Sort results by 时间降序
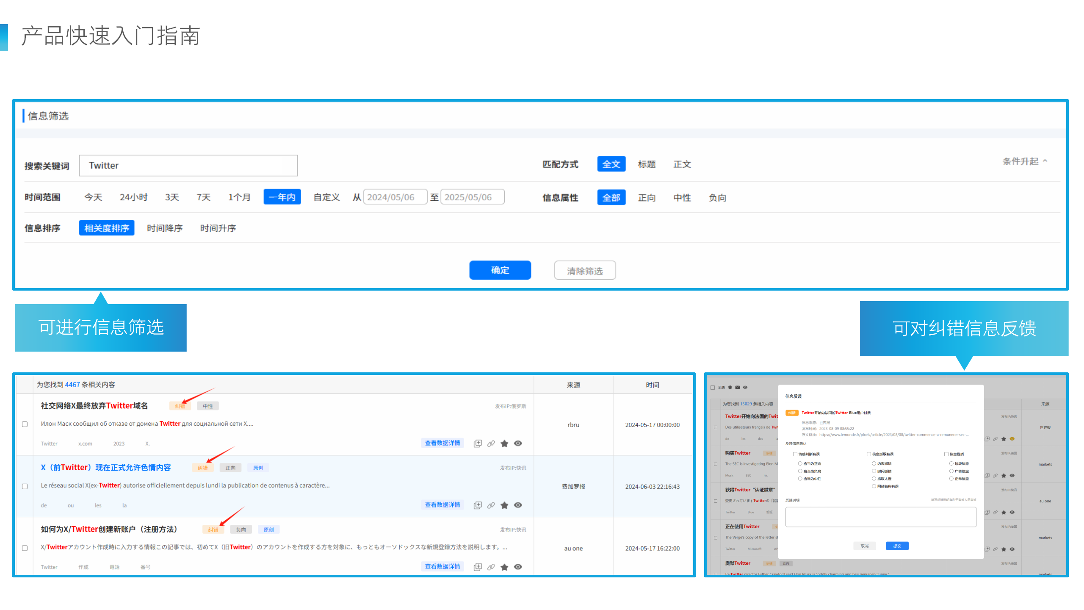 tap(165, 228)
